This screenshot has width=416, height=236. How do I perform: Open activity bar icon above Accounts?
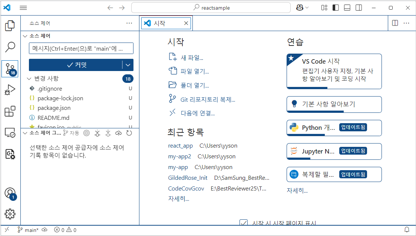coord(10,154)
